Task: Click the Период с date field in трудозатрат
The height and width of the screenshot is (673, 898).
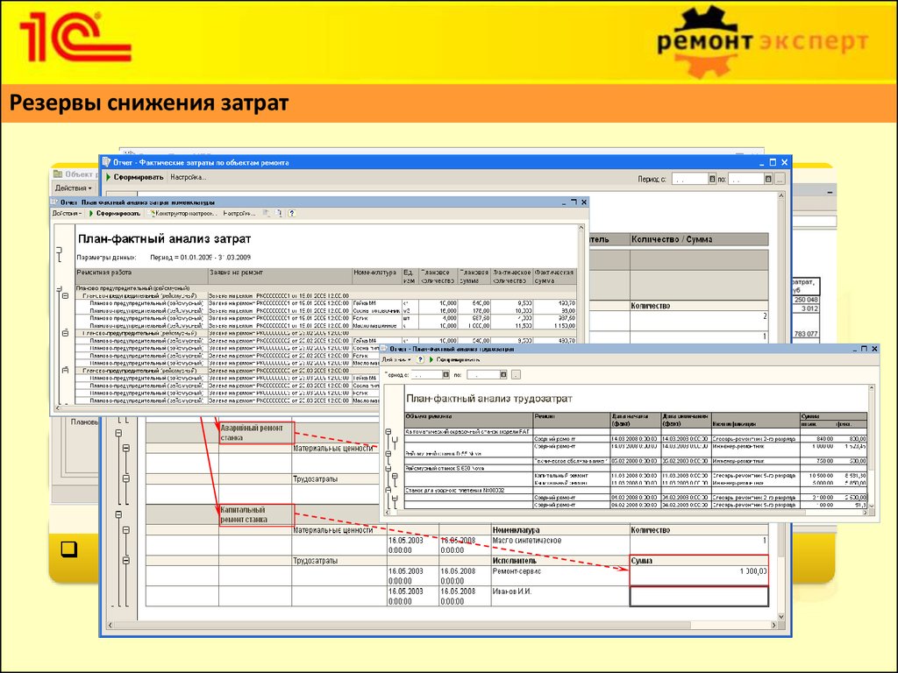Action: tap(426, 375)
